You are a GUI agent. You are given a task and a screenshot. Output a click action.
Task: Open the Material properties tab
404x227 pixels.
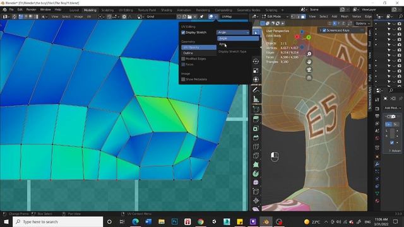tap(377, 201)
